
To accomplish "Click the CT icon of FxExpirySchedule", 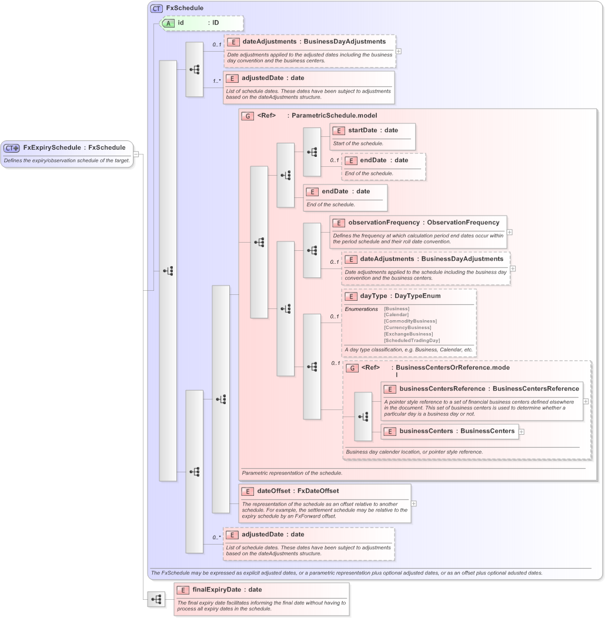I will click(11, 148).
